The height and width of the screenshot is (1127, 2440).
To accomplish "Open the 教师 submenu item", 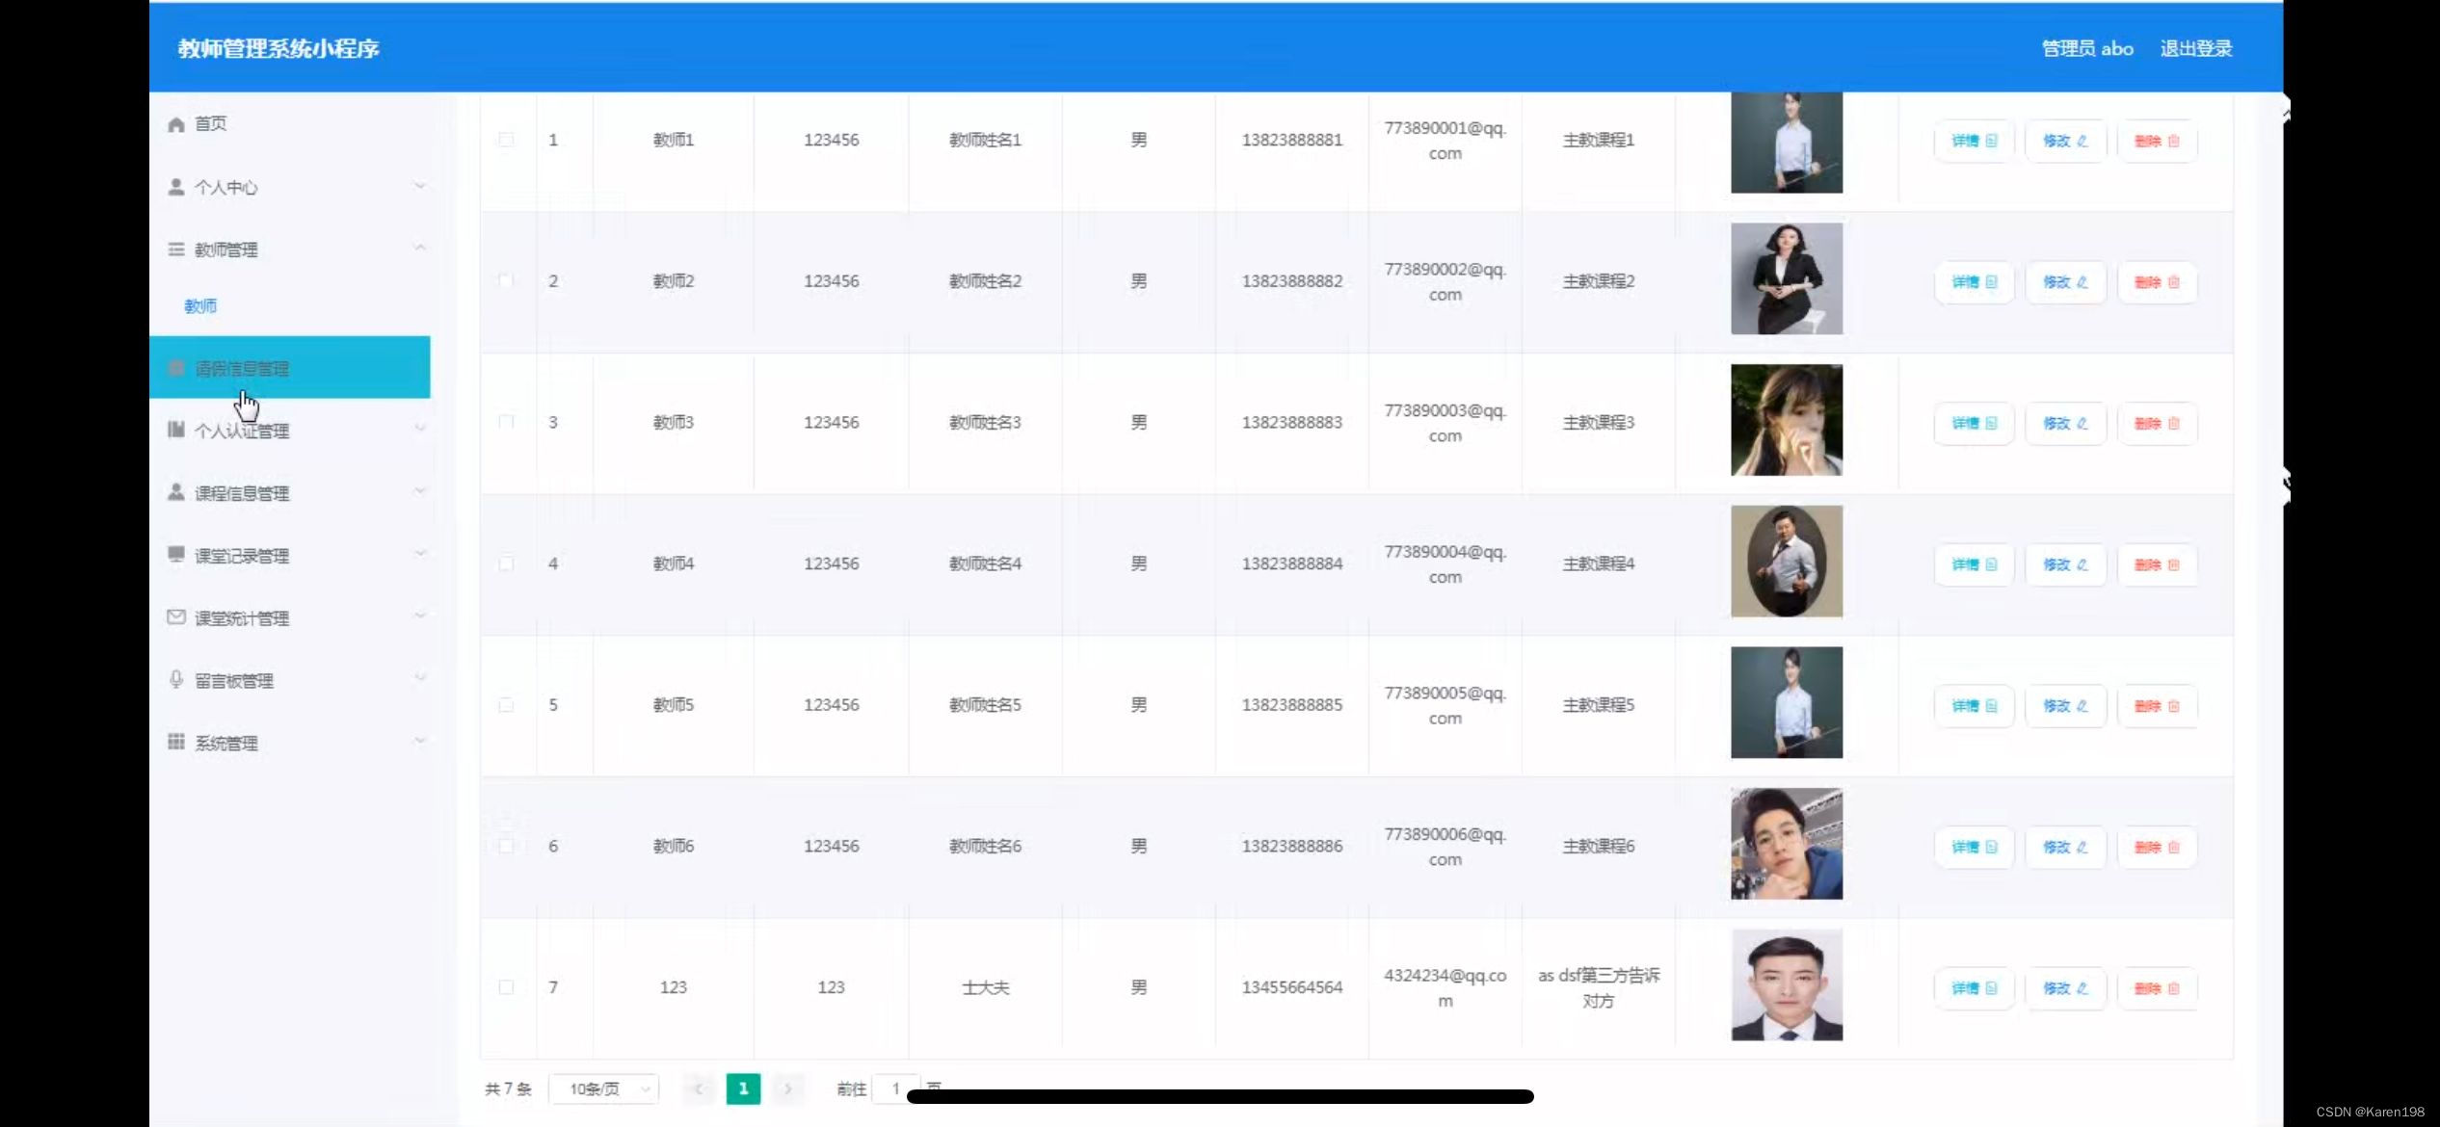I will pos(200,306).
